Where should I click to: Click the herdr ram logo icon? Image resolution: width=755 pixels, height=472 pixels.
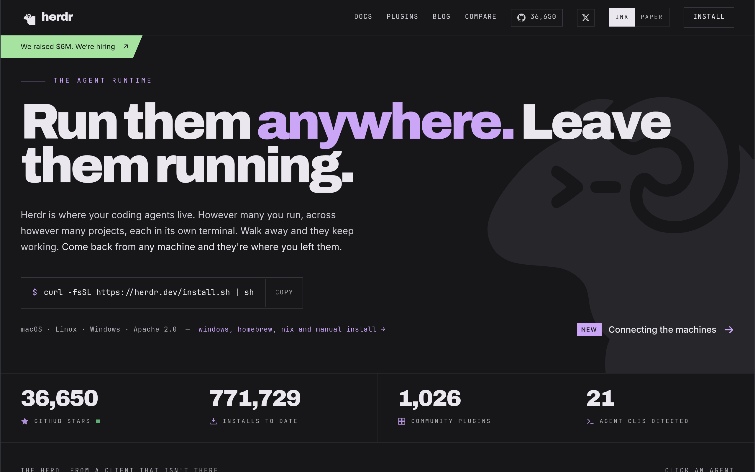click(x=29, y=19)
